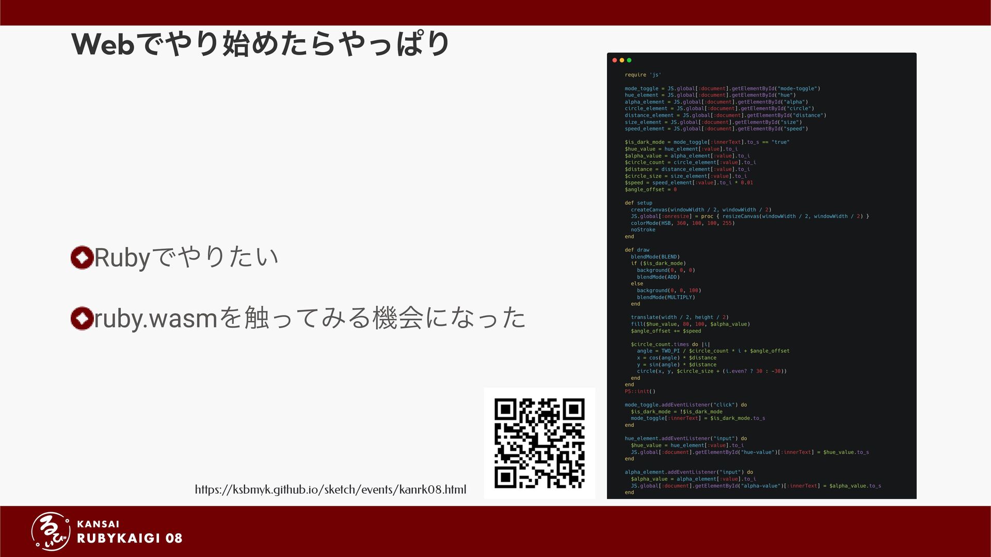Select the slide title Webでやり始めたらやっぱり
This screenshot has height=557, width=991.
click(x=261, y=43)
